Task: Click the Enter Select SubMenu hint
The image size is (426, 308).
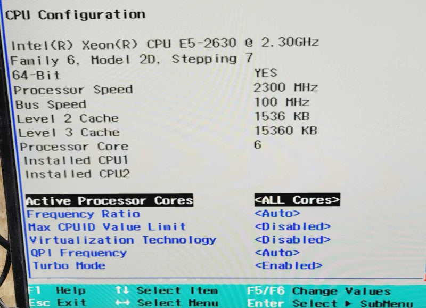Action: coord(330,303)
